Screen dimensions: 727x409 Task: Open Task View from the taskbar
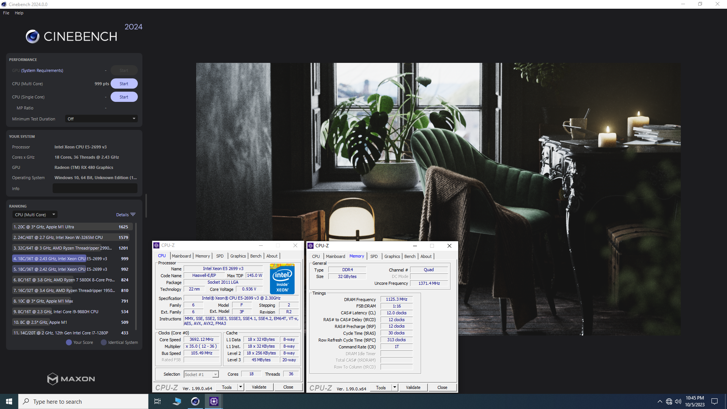click(x=158, y=401)
